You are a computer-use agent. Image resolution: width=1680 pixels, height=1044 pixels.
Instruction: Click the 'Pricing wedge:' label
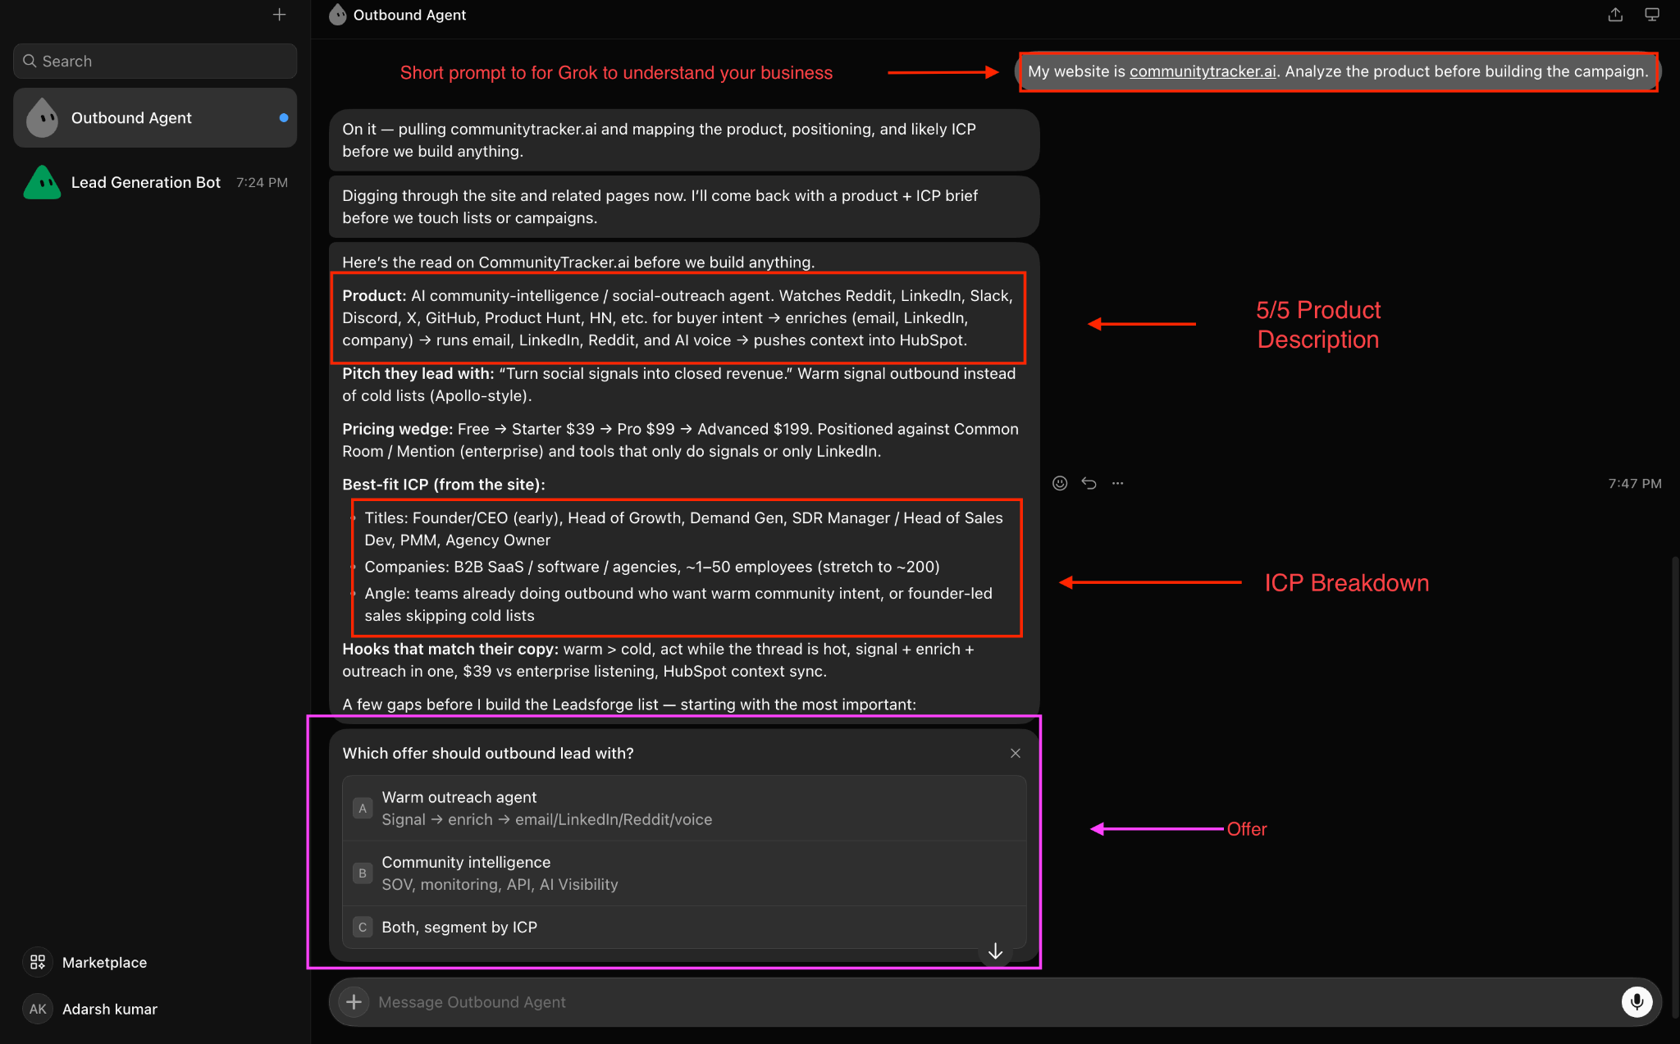(398, 429)
